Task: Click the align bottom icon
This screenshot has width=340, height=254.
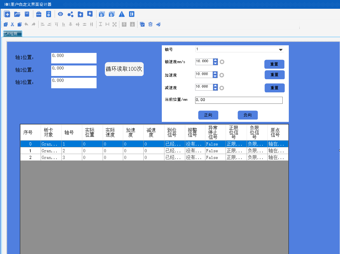Action: click(x=63, y=25)
